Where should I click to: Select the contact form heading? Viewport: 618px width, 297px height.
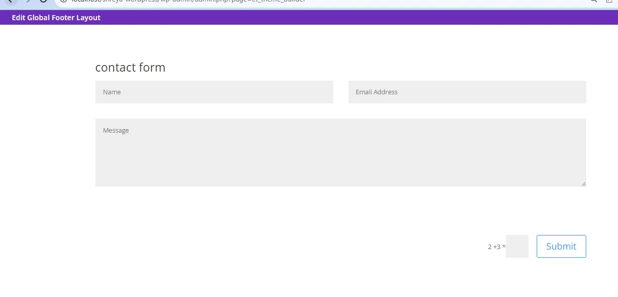point(130,68)
